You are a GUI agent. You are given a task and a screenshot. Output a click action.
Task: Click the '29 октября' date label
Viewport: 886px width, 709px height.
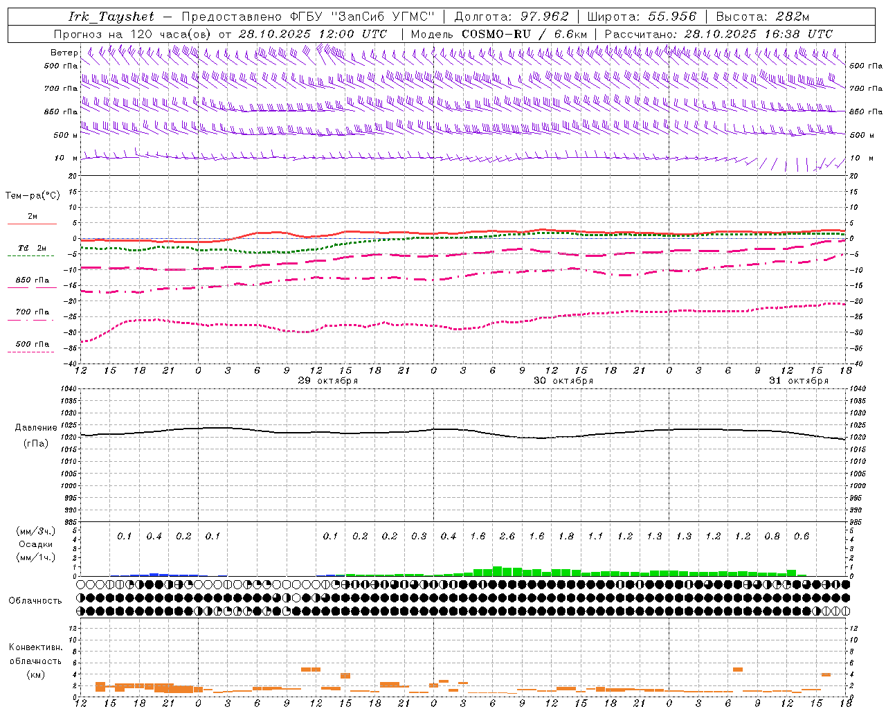coord(328,381)
